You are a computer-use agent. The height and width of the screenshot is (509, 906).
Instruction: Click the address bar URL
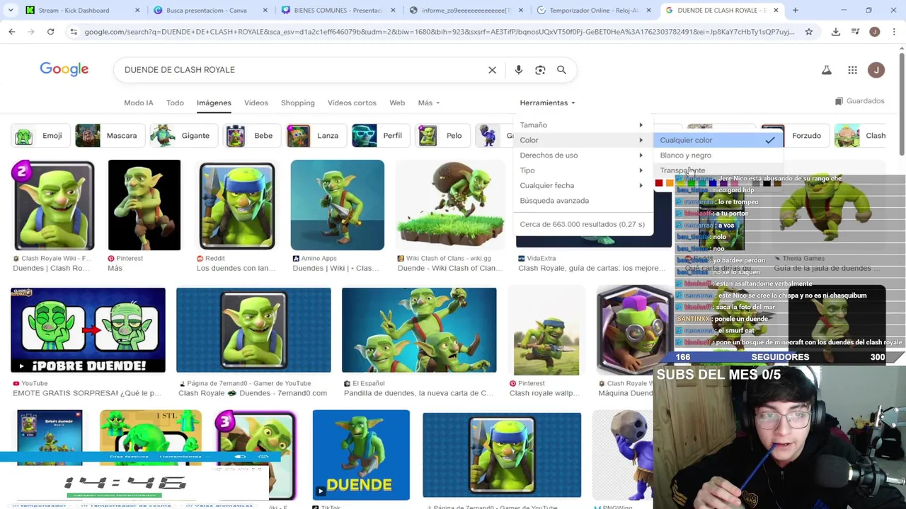pyautogui.click(x=439, y=32)
